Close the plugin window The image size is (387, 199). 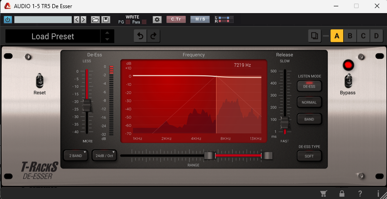click(x=377, y=6)
